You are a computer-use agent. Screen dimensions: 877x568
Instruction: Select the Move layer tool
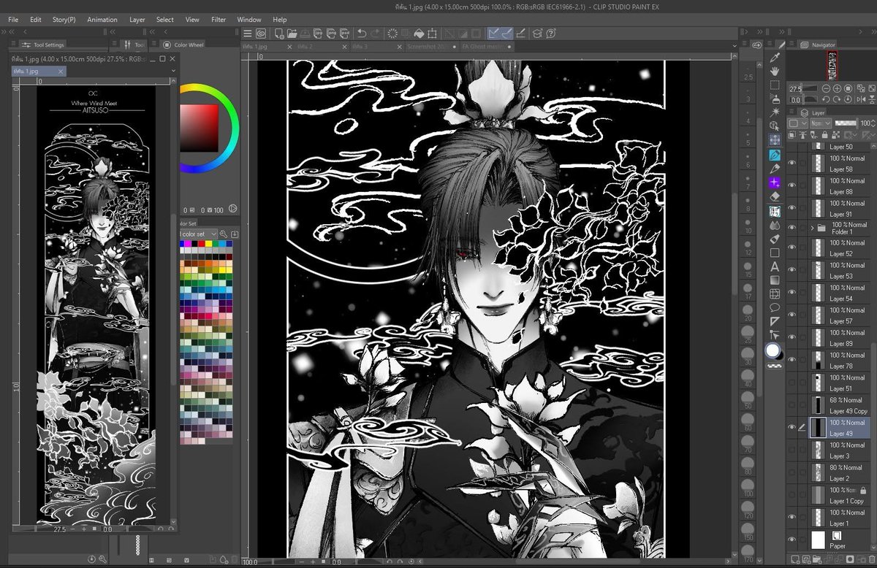click(775, 139)
